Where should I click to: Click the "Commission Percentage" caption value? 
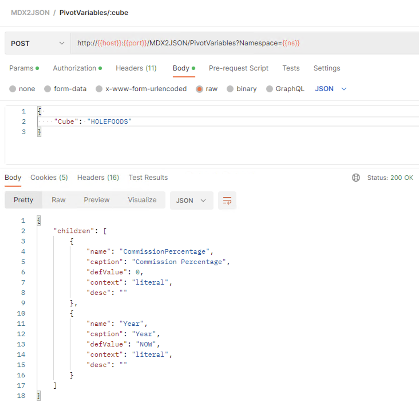coord(179,262)
